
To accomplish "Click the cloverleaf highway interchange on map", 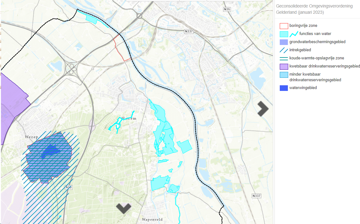I will coord(72,68).
